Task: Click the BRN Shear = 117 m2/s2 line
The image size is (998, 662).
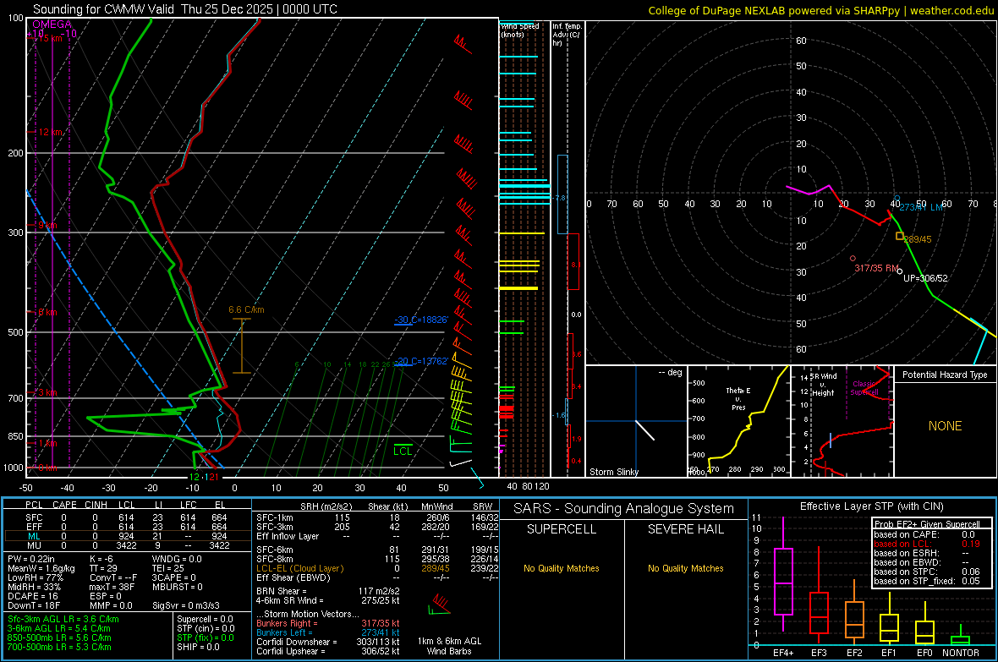Action: click(x=328, y=591)
